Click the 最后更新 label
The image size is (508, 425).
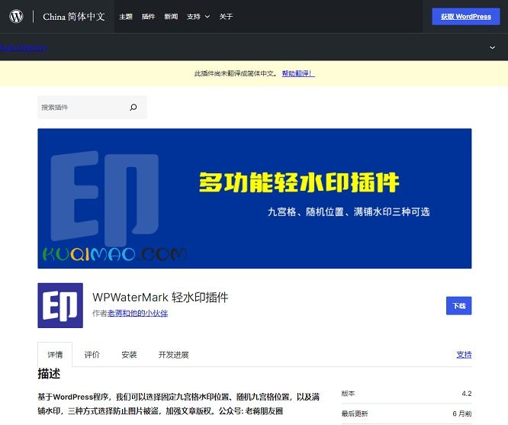point(355,414)
